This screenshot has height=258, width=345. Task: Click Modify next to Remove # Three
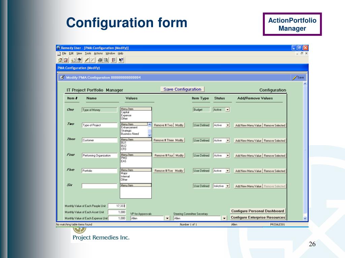[x=179, y=140]
